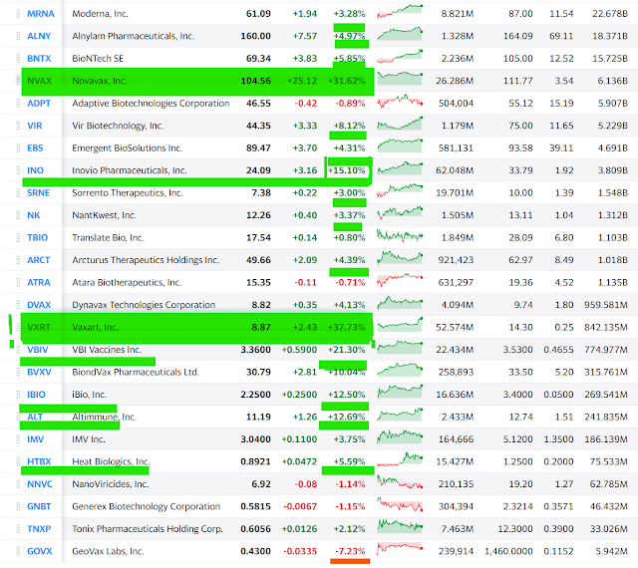Image resolution: width=638 pixels, height=568 pixels.
Task: Grab the drag handle for IMV row
Action: (x=18, y=439)
